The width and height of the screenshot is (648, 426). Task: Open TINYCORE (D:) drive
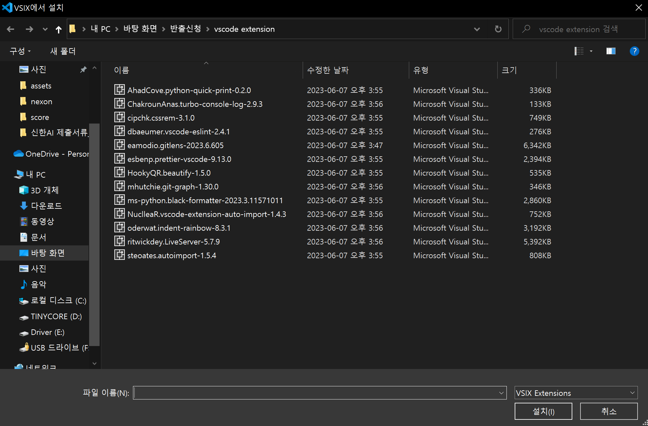tap(56, 317)
